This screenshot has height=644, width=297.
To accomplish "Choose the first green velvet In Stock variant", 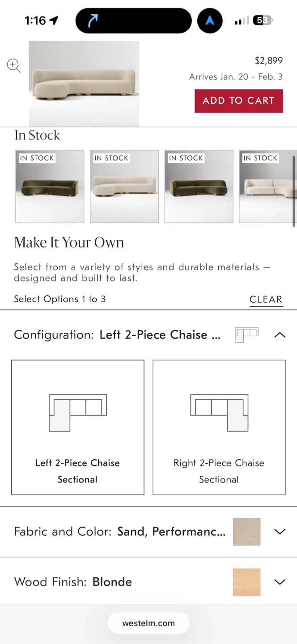I will tap(50, 186).
